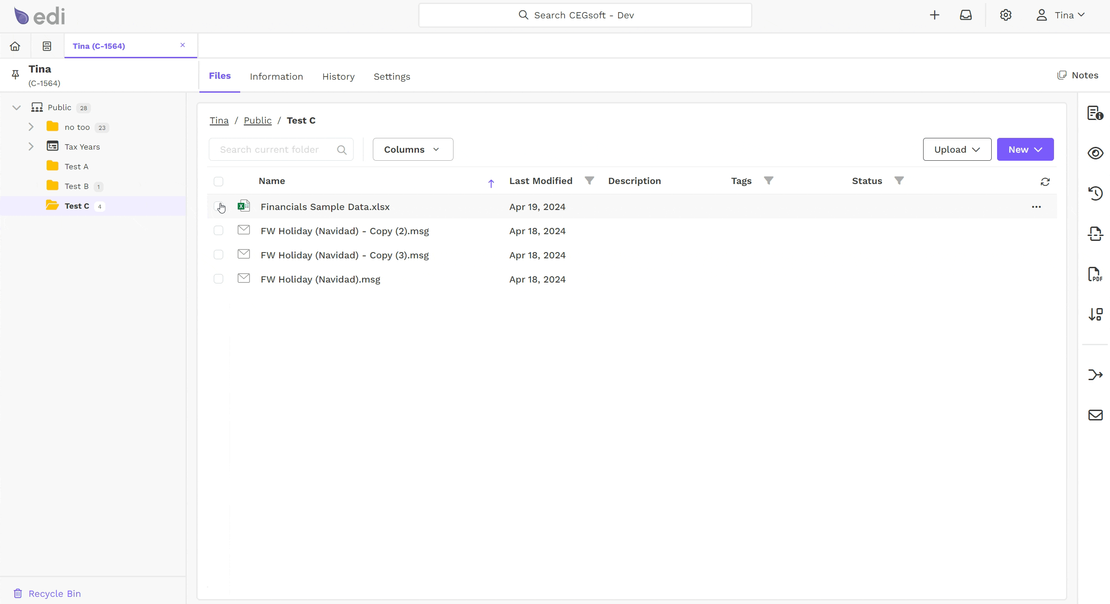The height and width of the screenshot is (604, 1110).
Task: Tick the select-all checkbox in header row
Action: pos(218,181)
